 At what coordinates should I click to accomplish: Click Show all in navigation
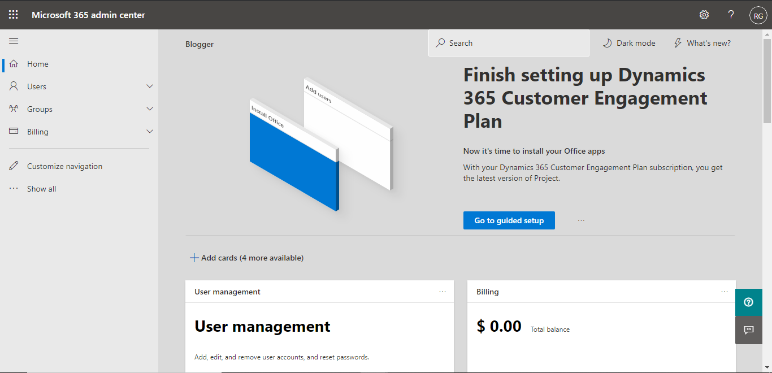41,189
